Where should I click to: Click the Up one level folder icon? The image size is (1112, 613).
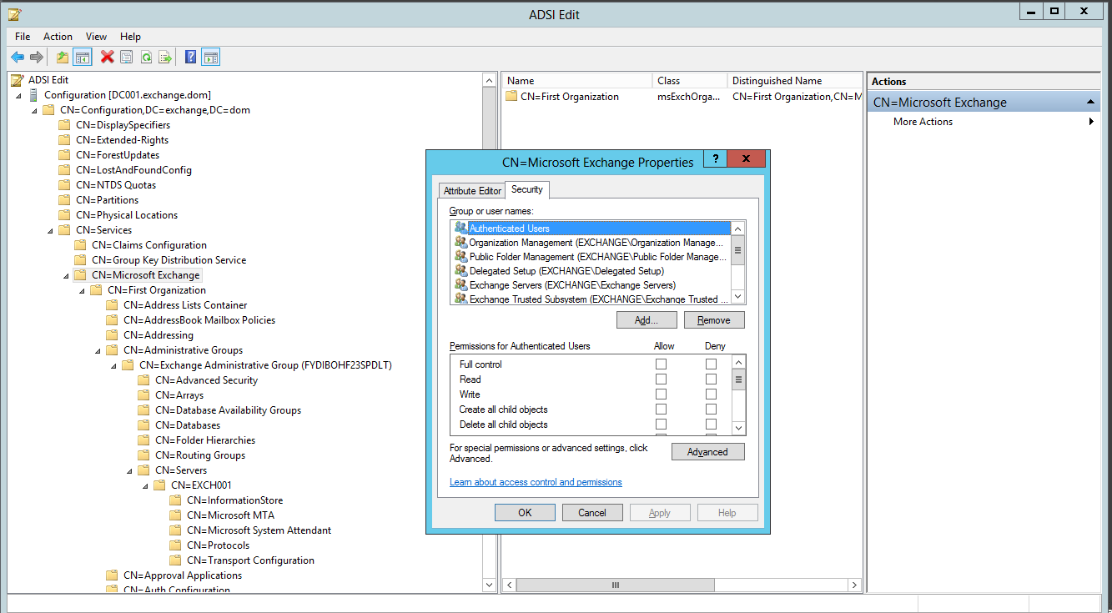click(63, 58)
